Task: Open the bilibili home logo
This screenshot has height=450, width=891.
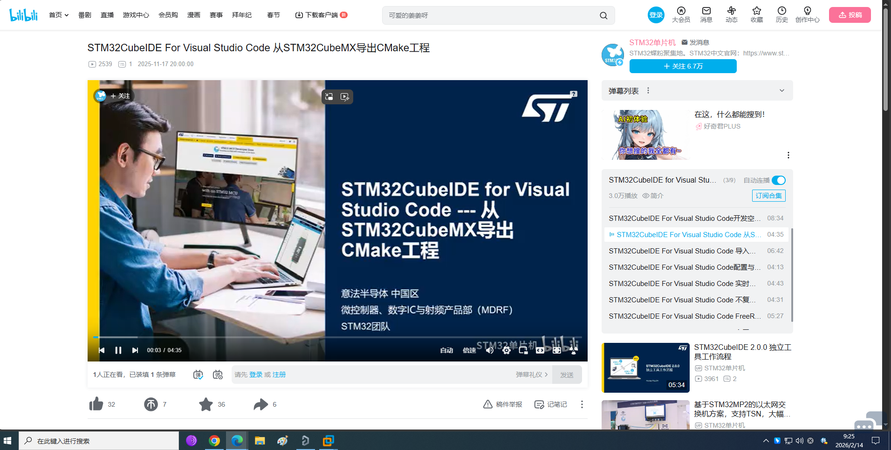Action: pyautogui.click(x=23, y=15)
